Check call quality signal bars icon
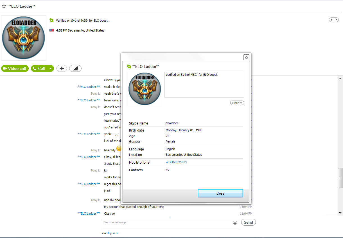The height and width of the screenshot is (238, 343). [75, 68]
